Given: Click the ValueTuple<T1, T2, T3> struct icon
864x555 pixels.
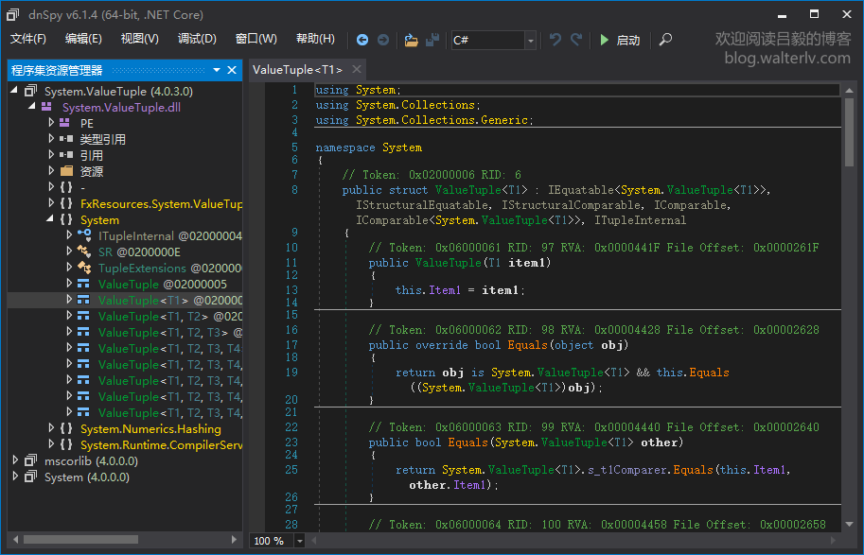Looking at the screenshot, I should pos(83,332).
